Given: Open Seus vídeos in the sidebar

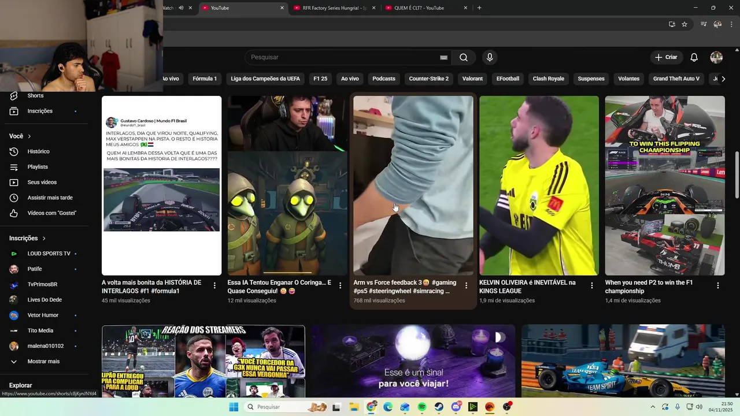Looking at the screenshot, I should pyautogui.click(x=42, y=183).
